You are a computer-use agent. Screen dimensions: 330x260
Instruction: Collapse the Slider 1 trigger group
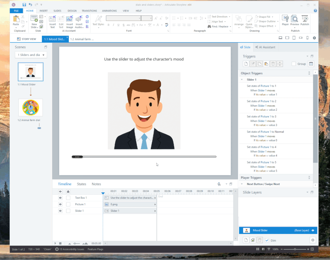[242, 80]
